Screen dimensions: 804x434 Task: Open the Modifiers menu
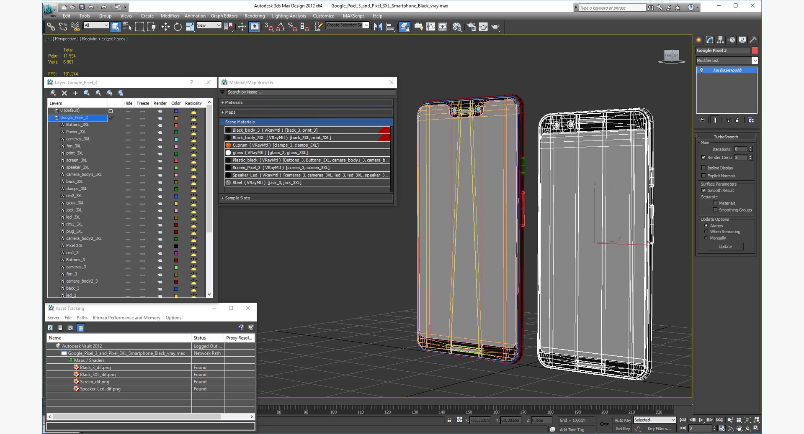point(170,16)
